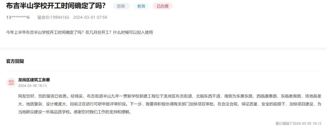Image resolution: width=326 pixels, height=127 pixels.
Task: Click the government building avatar icon
Action: 11,83
